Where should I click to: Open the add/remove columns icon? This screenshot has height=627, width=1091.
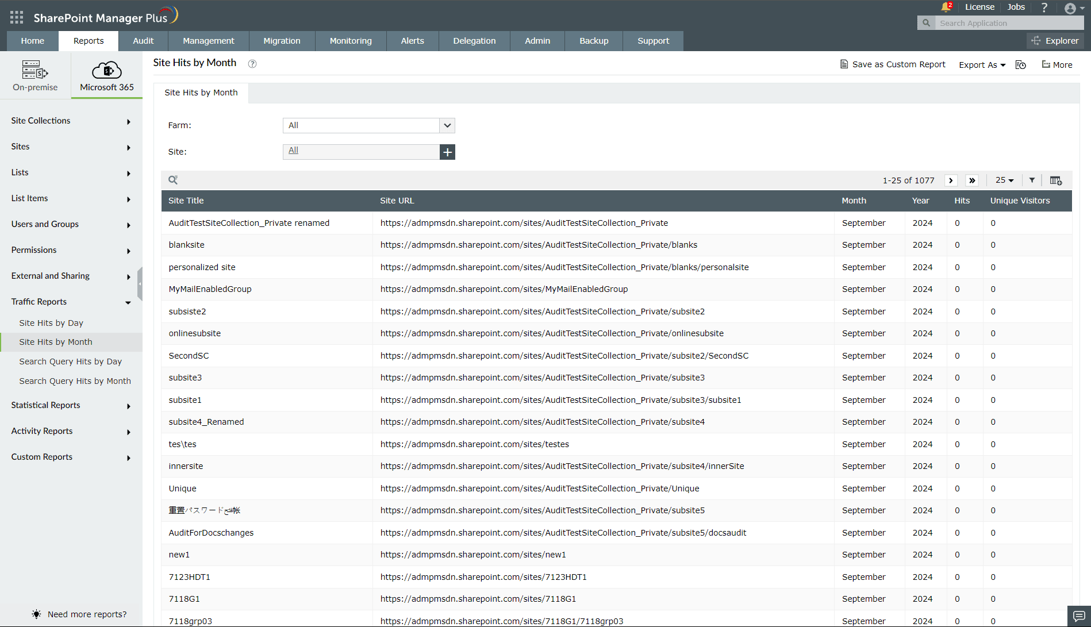coord(1056,180)
